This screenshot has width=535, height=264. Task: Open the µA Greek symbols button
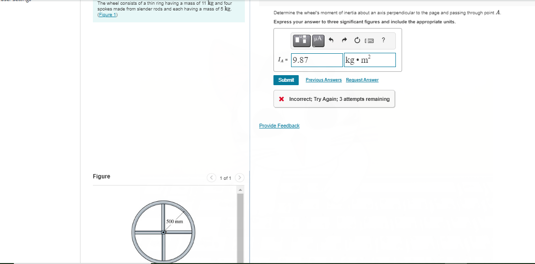(x=318, y=40)
